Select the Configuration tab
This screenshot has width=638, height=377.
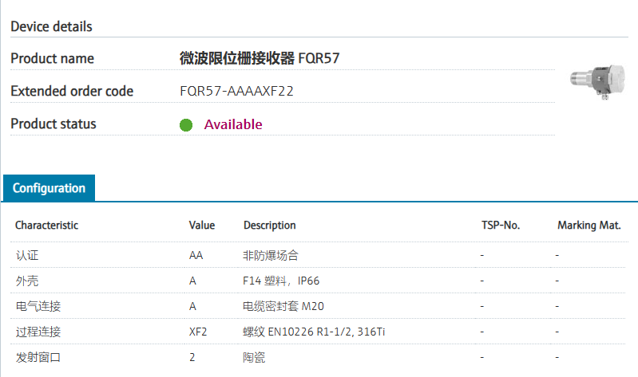pyautogui.click(x=49, y=188)
